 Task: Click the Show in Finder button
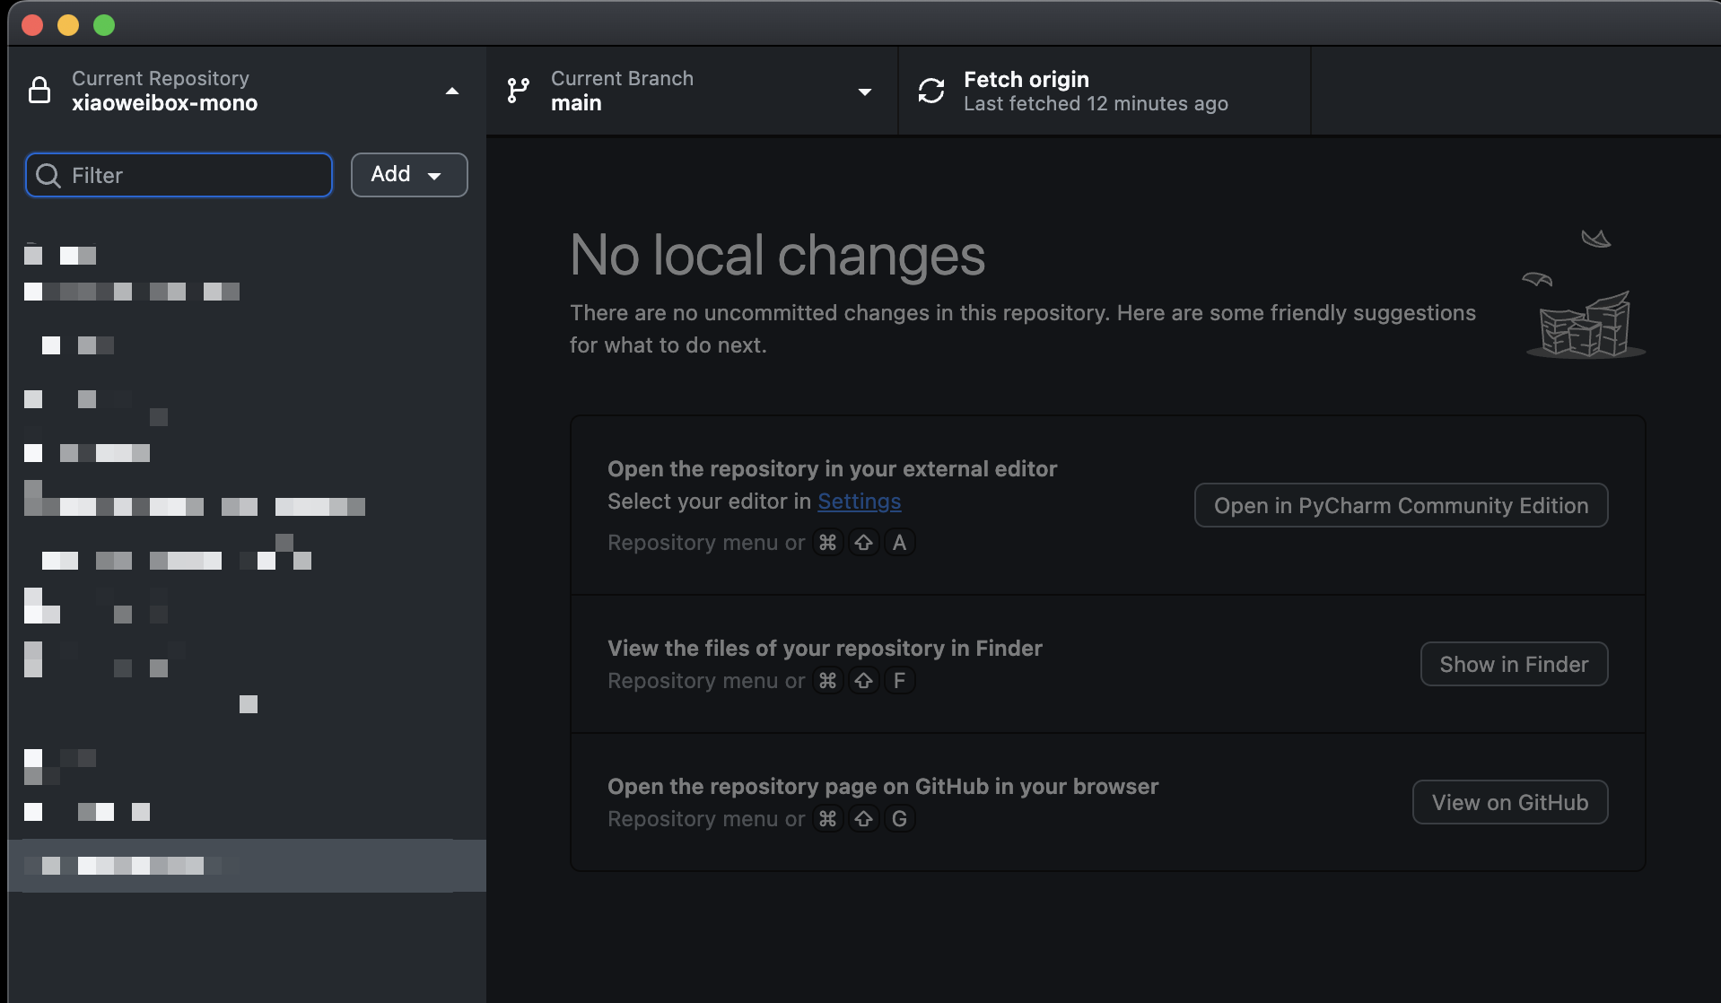tap(1514, 664)
